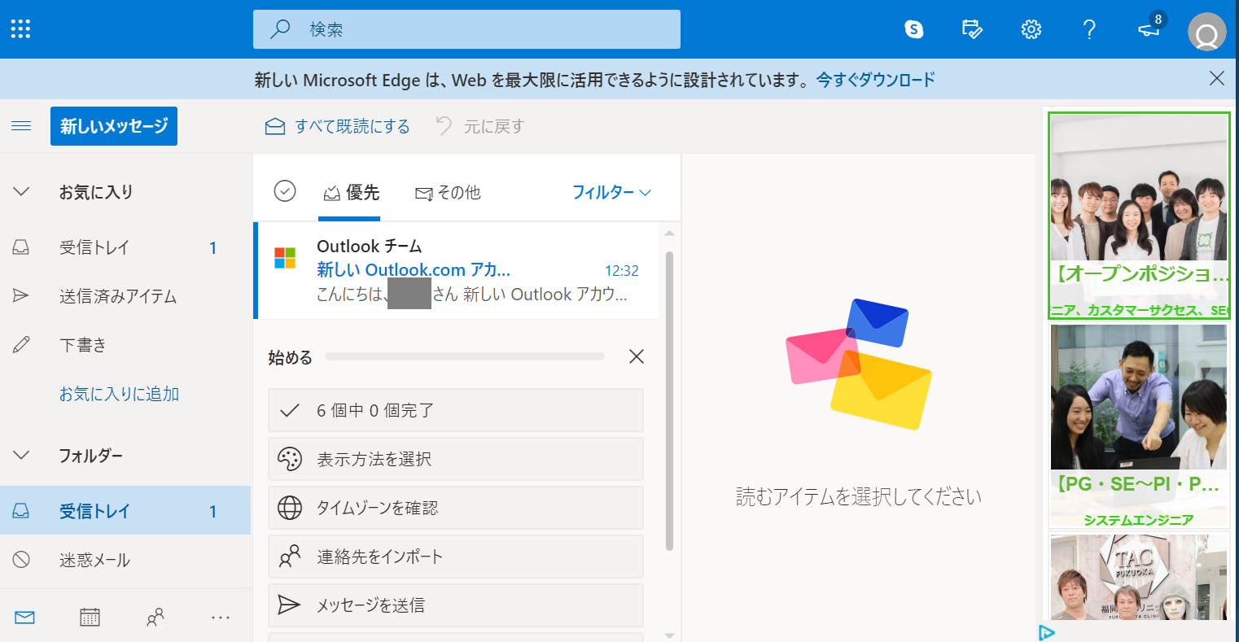Click the scroll-down arrow of message list
The width and height of the screenshot is (1239, 642).
[x=670, y=635]
